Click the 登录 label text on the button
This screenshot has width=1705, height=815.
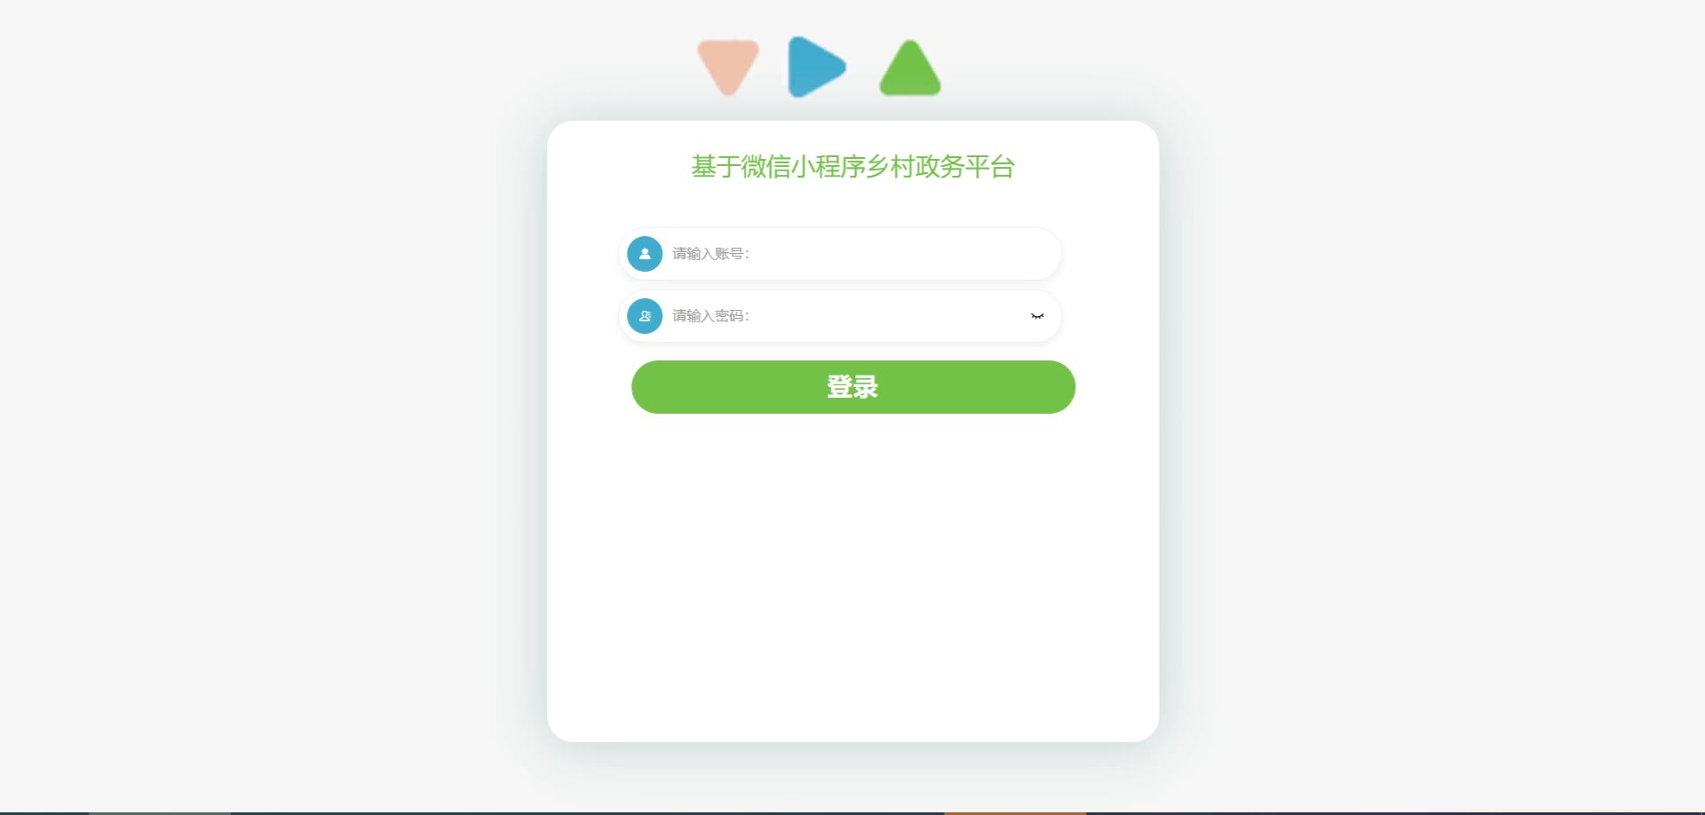tap(852, 387)
